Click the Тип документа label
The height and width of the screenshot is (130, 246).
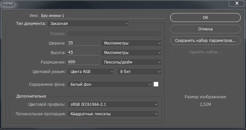tap(31, 24)
